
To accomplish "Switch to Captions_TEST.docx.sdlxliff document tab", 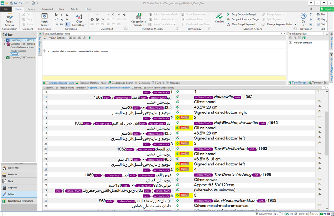I will [65, 88].
